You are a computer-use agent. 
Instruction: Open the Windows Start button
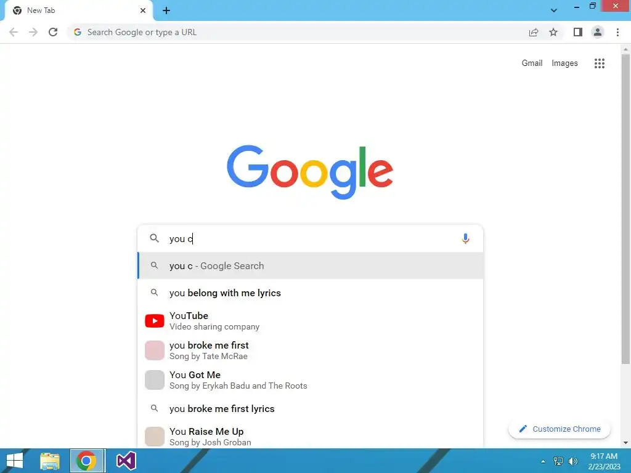point(15,461)
